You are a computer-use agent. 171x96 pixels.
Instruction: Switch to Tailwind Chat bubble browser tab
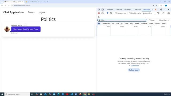pyautogui.click(x=35, y=2)
